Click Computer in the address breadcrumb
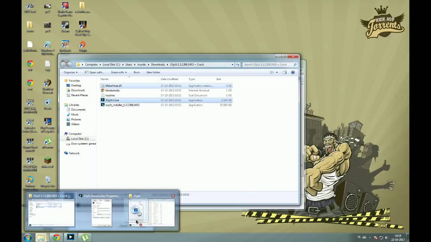This screenshot has height=242, width=431. [x=91, y=65]
